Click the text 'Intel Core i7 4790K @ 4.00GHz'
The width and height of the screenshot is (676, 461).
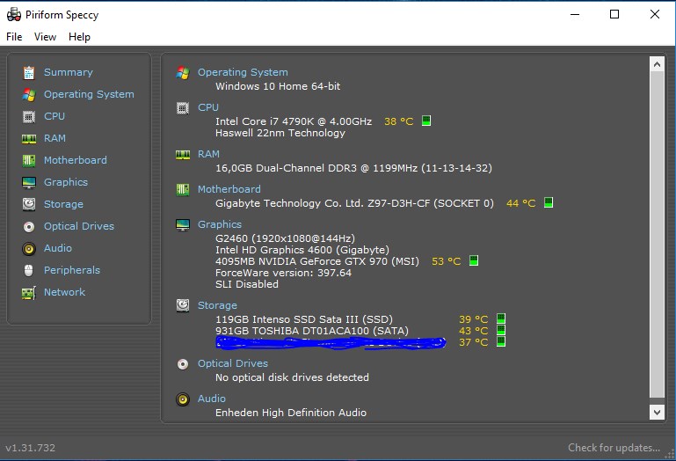[294, 121]
